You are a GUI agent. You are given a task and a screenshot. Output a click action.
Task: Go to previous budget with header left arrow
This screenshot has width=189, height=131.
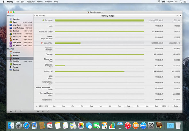[x=177, y=16]
